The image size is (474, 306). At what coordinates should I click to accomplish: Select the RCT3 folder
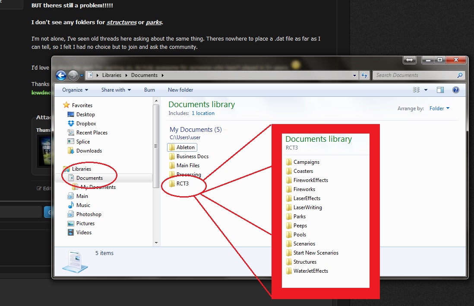tap(182, 184)
